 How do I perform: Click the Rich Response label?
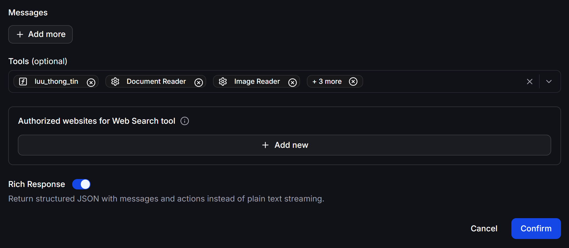pyautogui.click(x=37, y=184)
